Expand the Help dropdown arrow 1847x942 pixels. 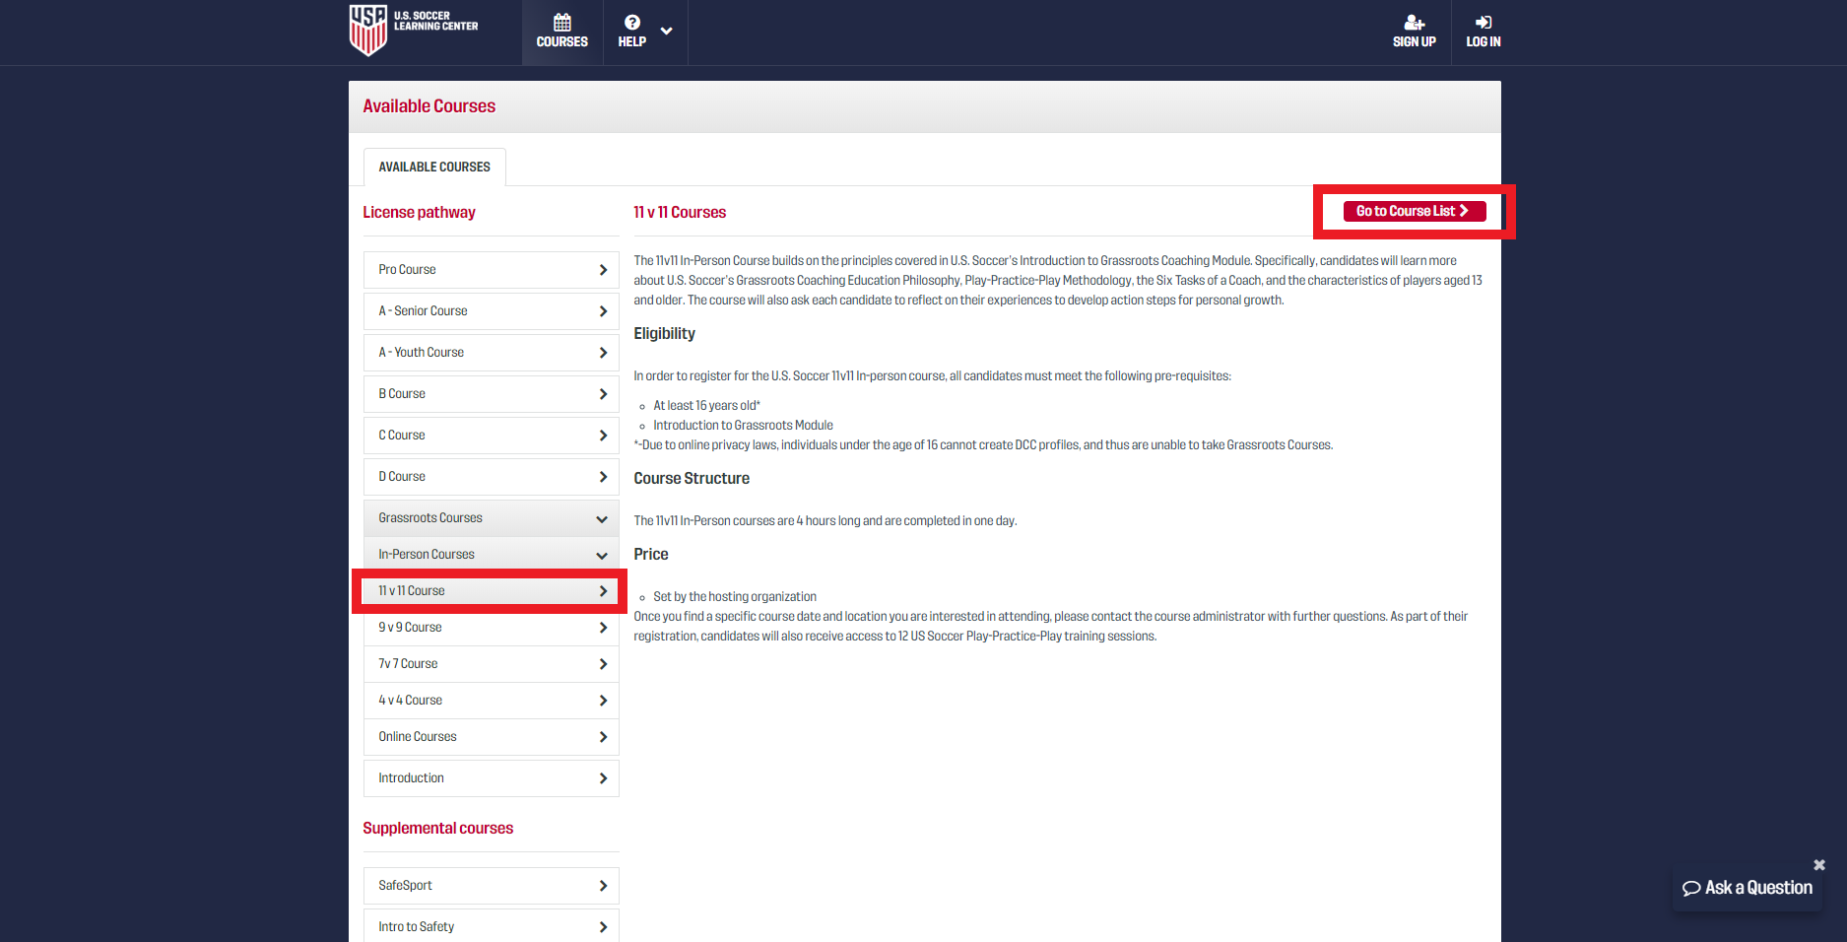click(x=667, y=31)
